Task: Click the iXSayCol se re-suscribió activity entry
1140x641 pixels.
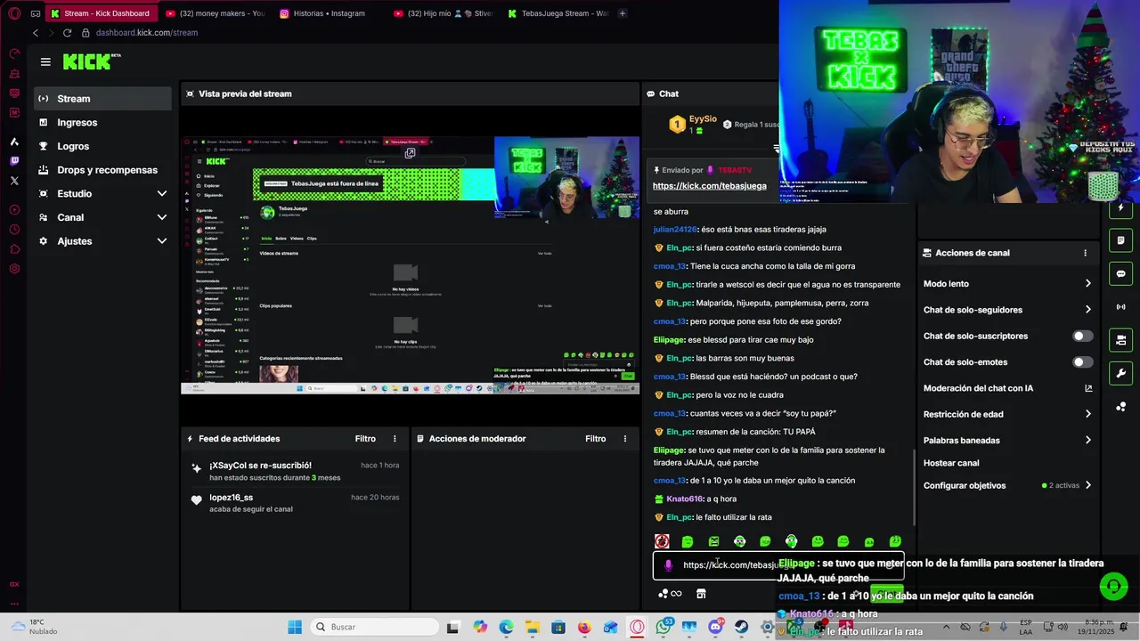Action: 295,471
